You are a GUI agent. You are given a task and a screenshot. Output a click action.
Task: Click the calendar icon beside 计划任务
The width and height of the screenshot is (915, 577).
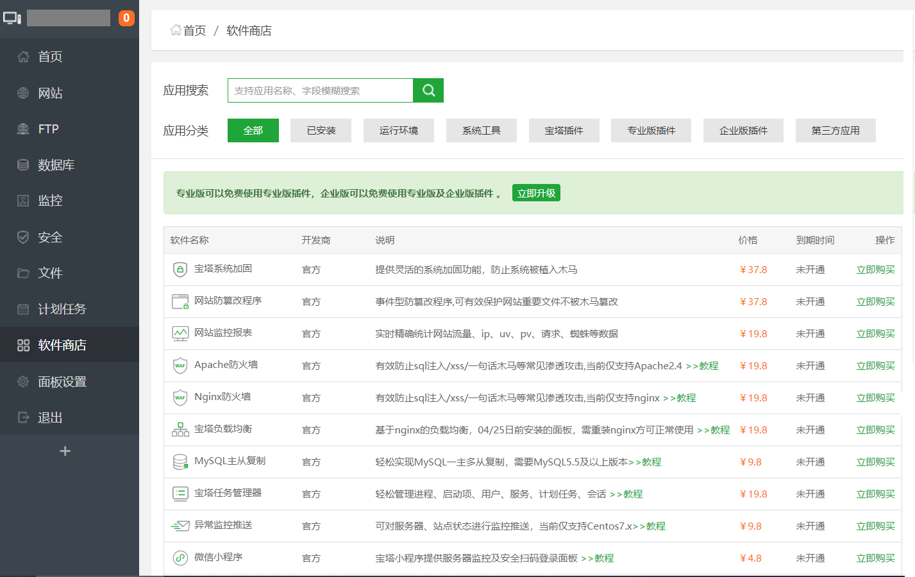[23, 309]
